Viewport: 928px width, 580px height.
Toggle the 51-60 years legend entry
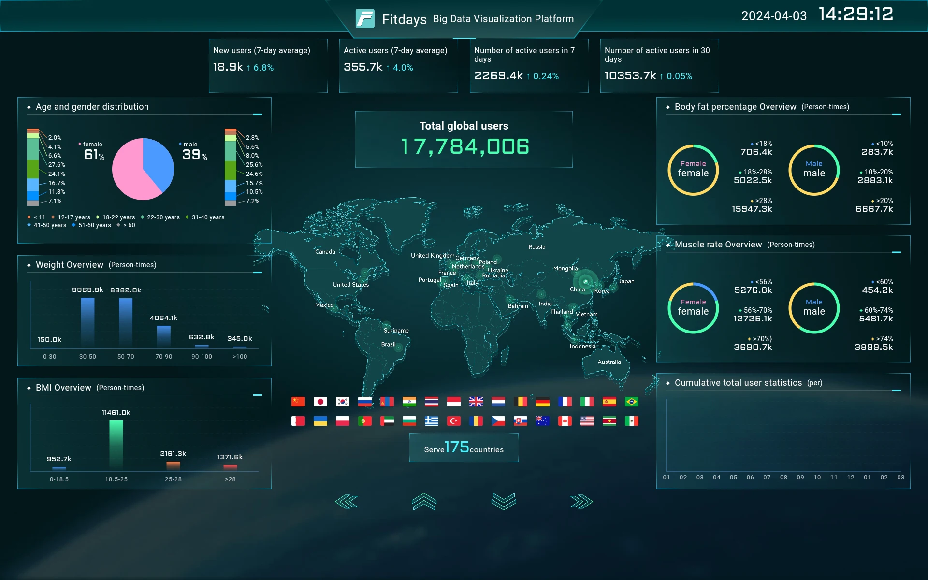point(92,225)
